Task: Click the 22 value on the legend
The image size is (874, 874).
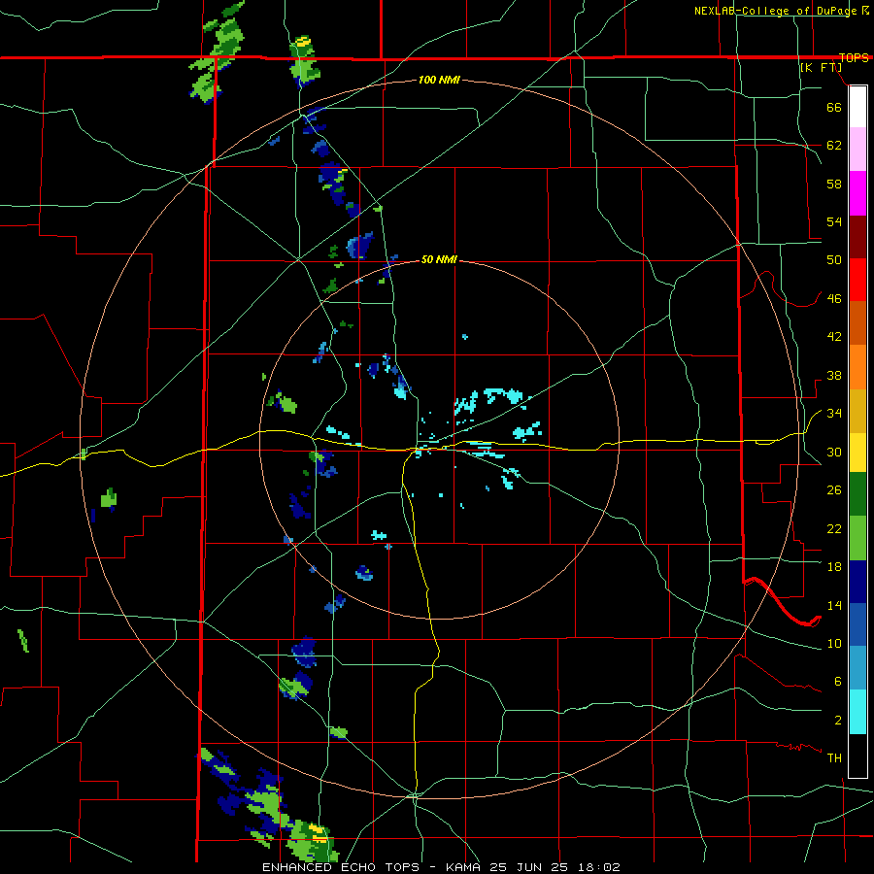Action: point(834,528)
